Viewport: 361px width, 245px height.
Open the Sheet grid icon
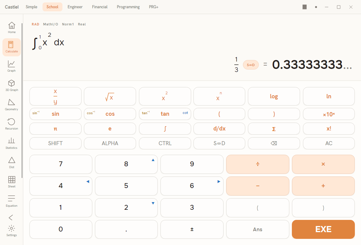pyautogui.click(x=12, y=182)
